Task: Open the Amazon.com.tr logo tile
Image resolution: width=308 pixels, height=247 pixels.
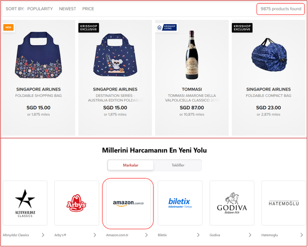Action: coord(128,203)
